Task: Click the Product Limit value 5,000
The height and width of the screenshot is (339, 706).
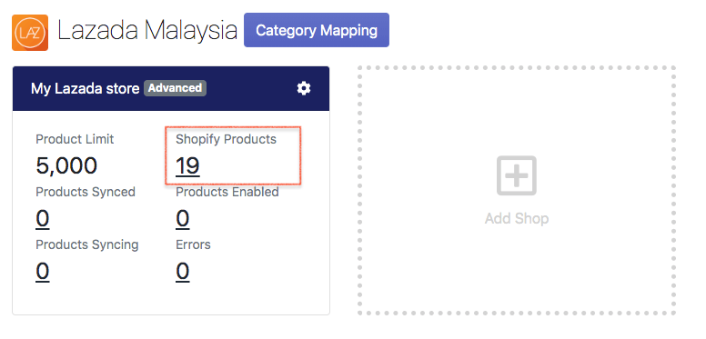Action: pyautogui.click(x=66, y=166)
